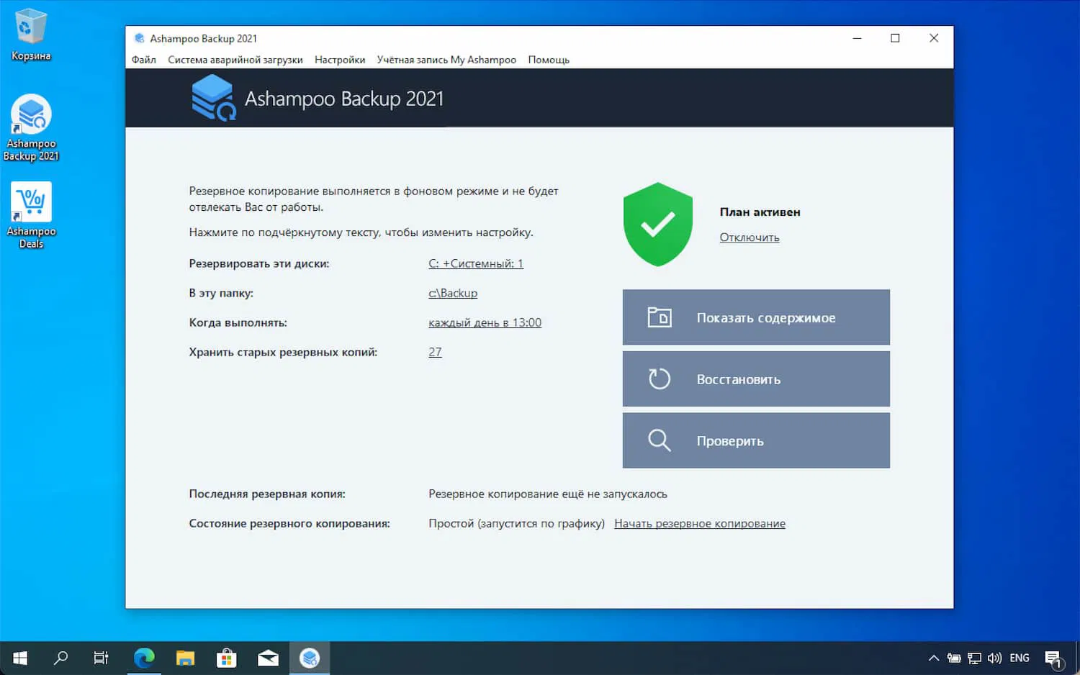Image resolution: width=1080 pixels, height=675 pixels.
Task: Select the Ashampoo Deals desktop shortcut
Action: click(x=31, y=216)
